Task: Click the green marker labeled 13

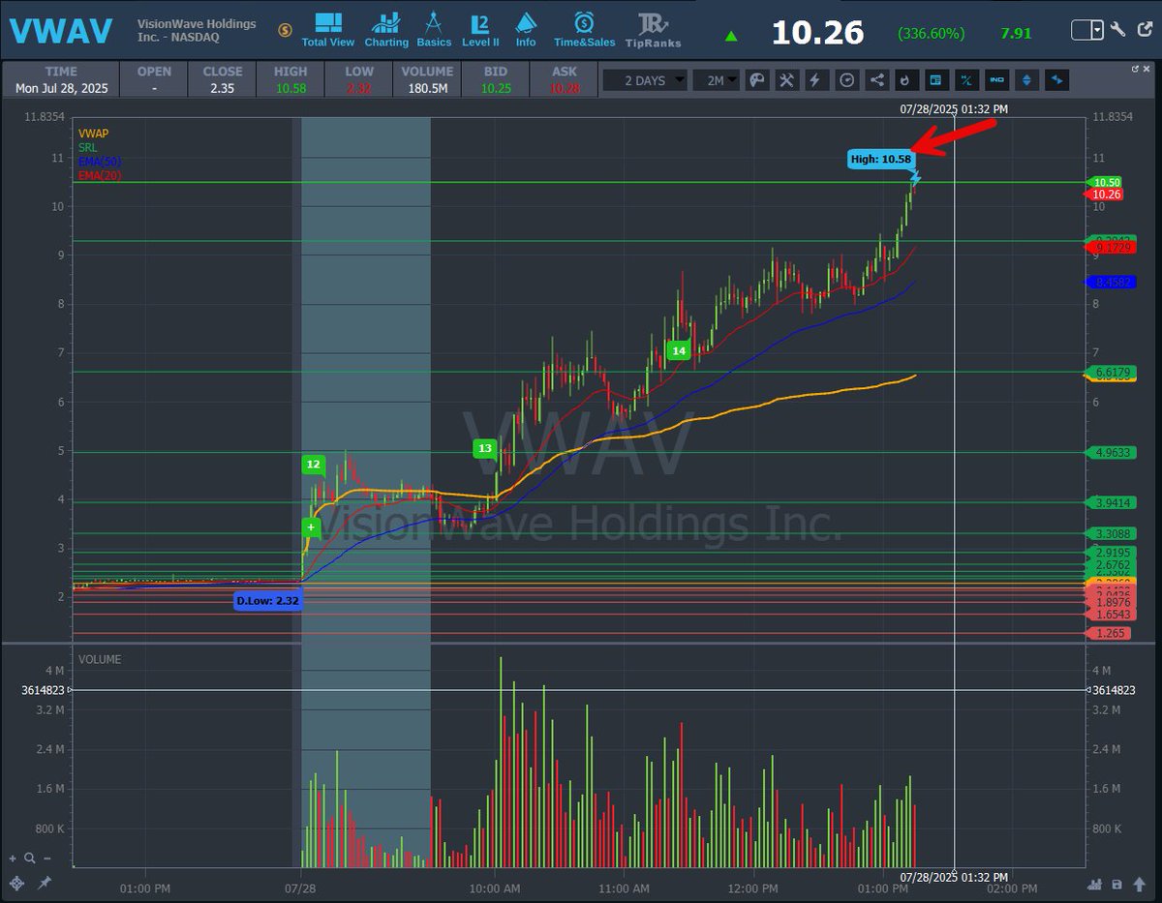Action: (x=485, y=448)
